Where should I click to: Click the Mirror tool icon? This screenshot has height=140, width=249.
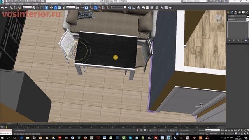pos(130,8)
